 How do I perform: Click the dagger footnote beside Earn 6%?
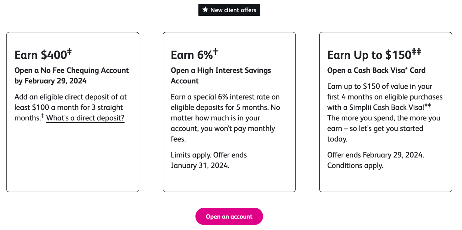[215, 52]
